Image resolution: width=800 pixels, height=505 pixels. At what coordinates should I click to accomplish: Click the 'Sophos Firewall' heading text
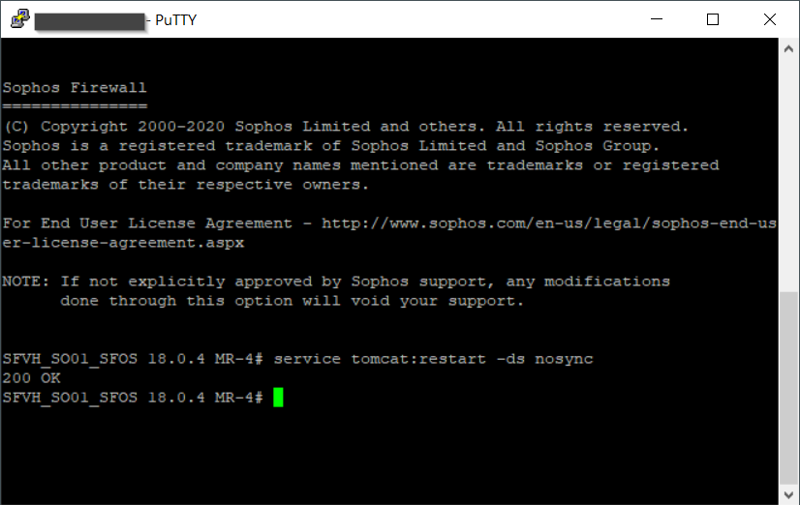75,88
